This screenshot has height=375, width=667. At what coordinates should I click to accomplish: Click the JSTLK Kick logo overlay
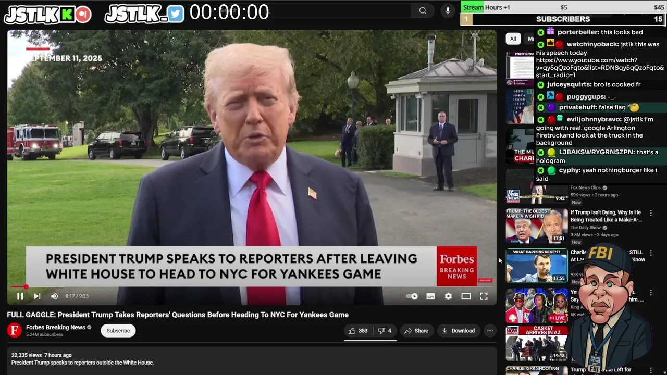(x=47, y=15)
